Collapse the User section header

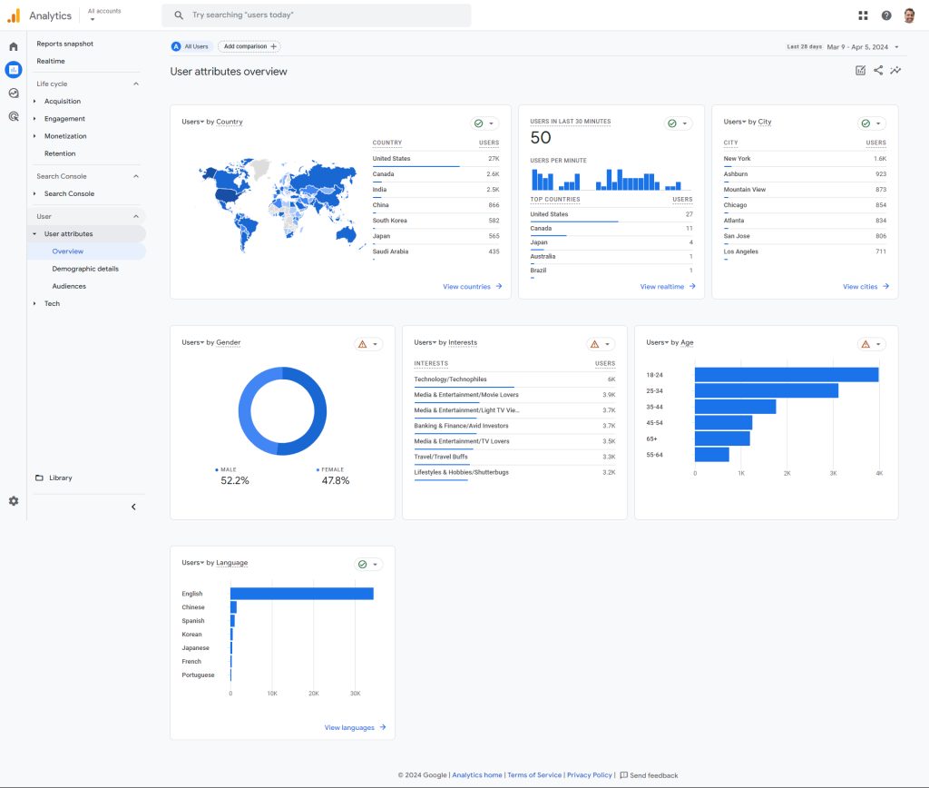[x=136, y=216]
